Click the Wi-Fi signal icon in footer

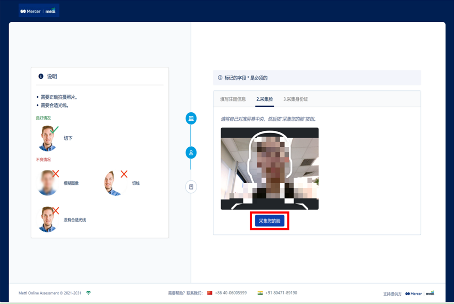(88, 293)
